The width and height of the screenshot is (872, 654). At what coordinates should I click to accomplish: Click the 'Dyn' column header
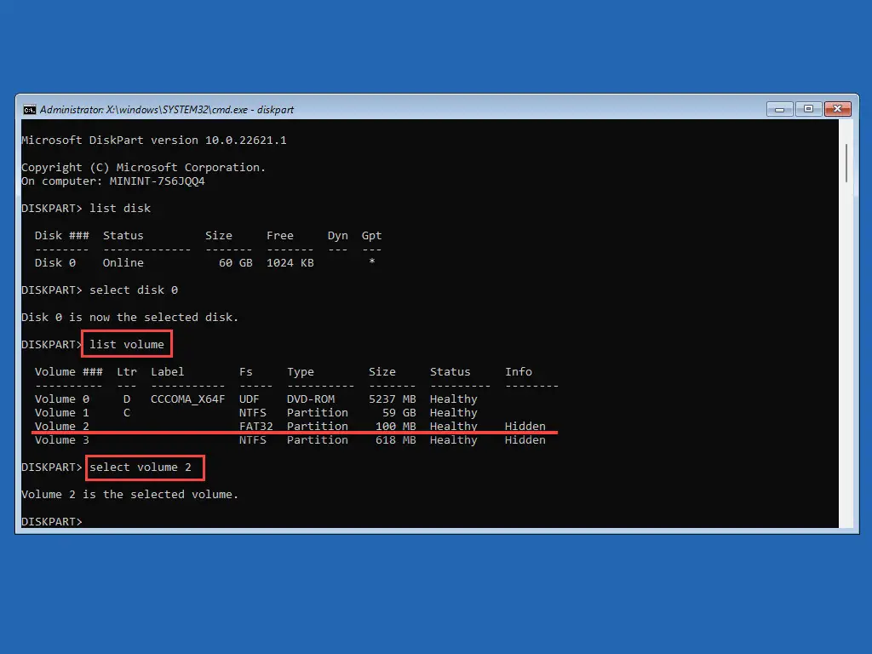click(337, 236)
